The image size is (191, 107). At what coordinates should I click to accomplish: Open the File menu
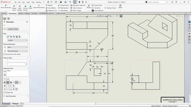click(x=16, y=2)
